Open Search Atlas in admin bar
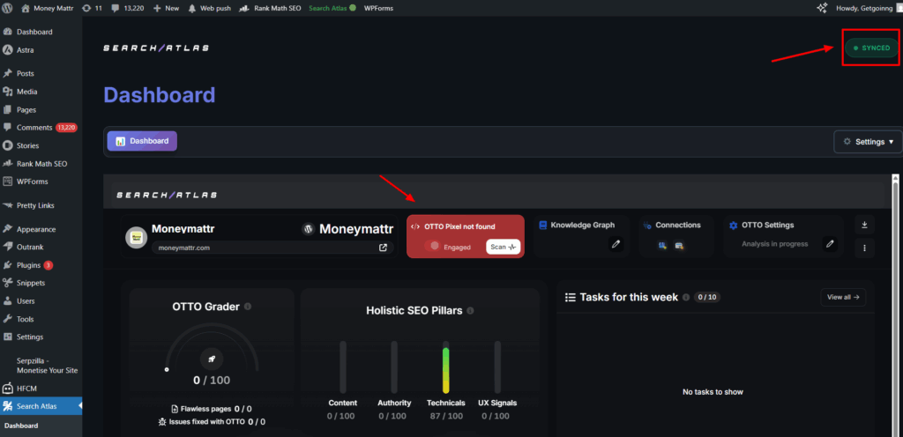Image resolution: width=903 pixels, height=437 pixels. (332, 9)
